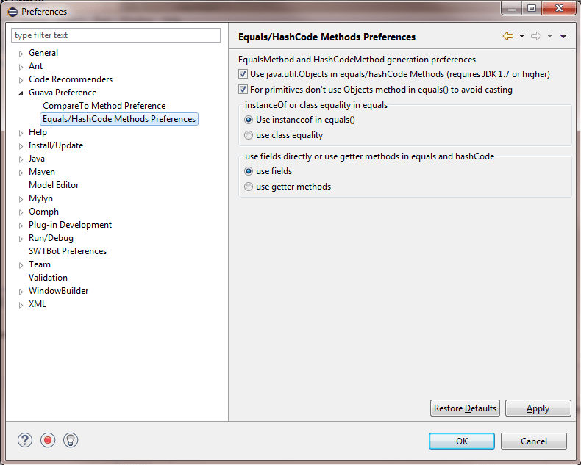Select use getter methods radio option

coord(249,187)
